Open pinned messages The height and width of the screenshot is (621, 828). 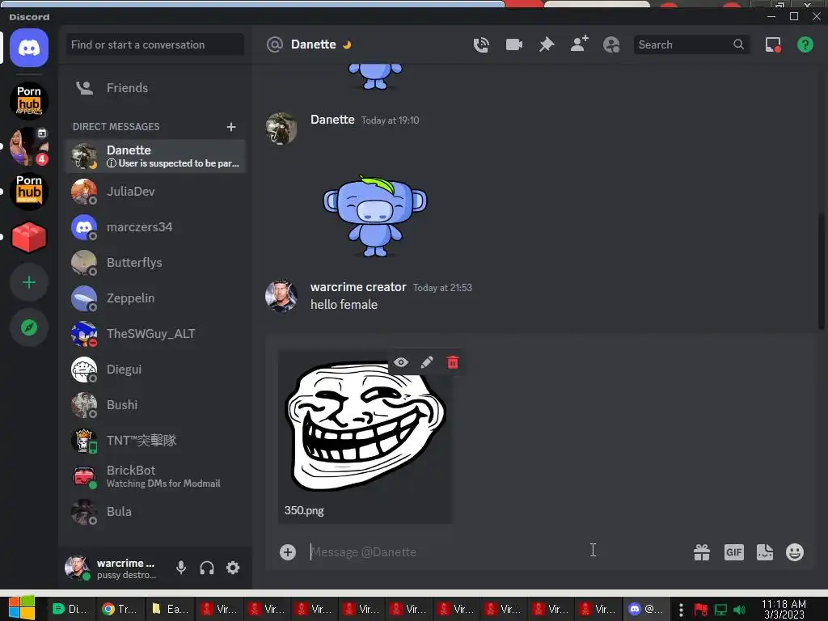click(547, 45)
